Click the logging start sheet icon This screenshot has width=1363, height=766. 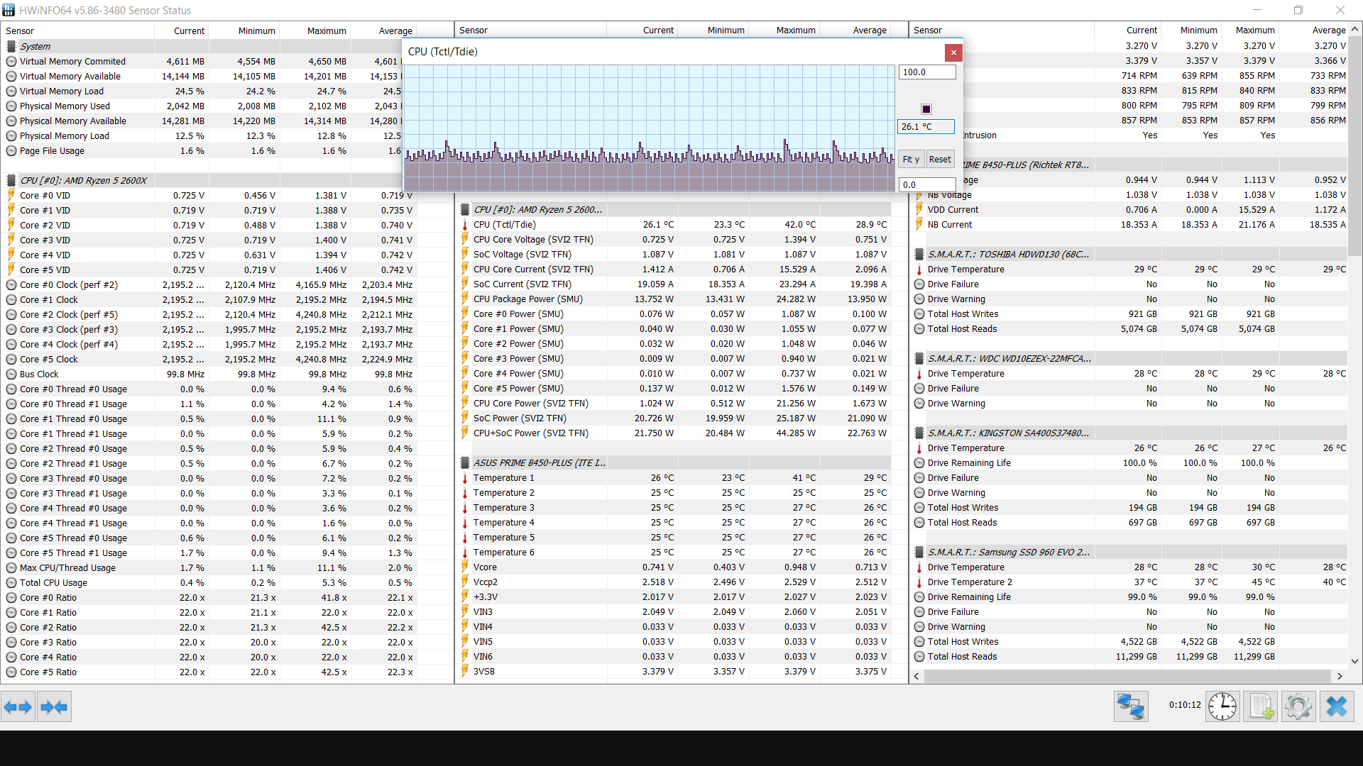[x=1261, y=706]
